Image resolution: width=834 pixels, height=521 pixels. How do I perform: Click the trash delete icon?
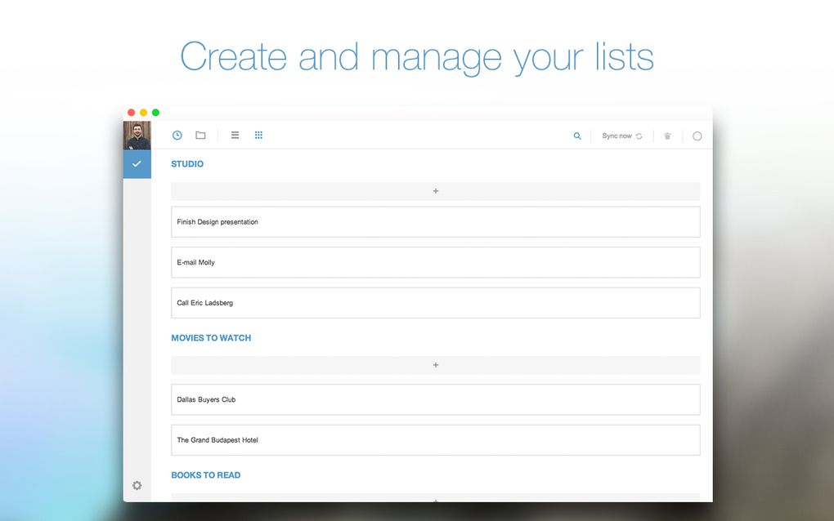(x=667, y=136)
